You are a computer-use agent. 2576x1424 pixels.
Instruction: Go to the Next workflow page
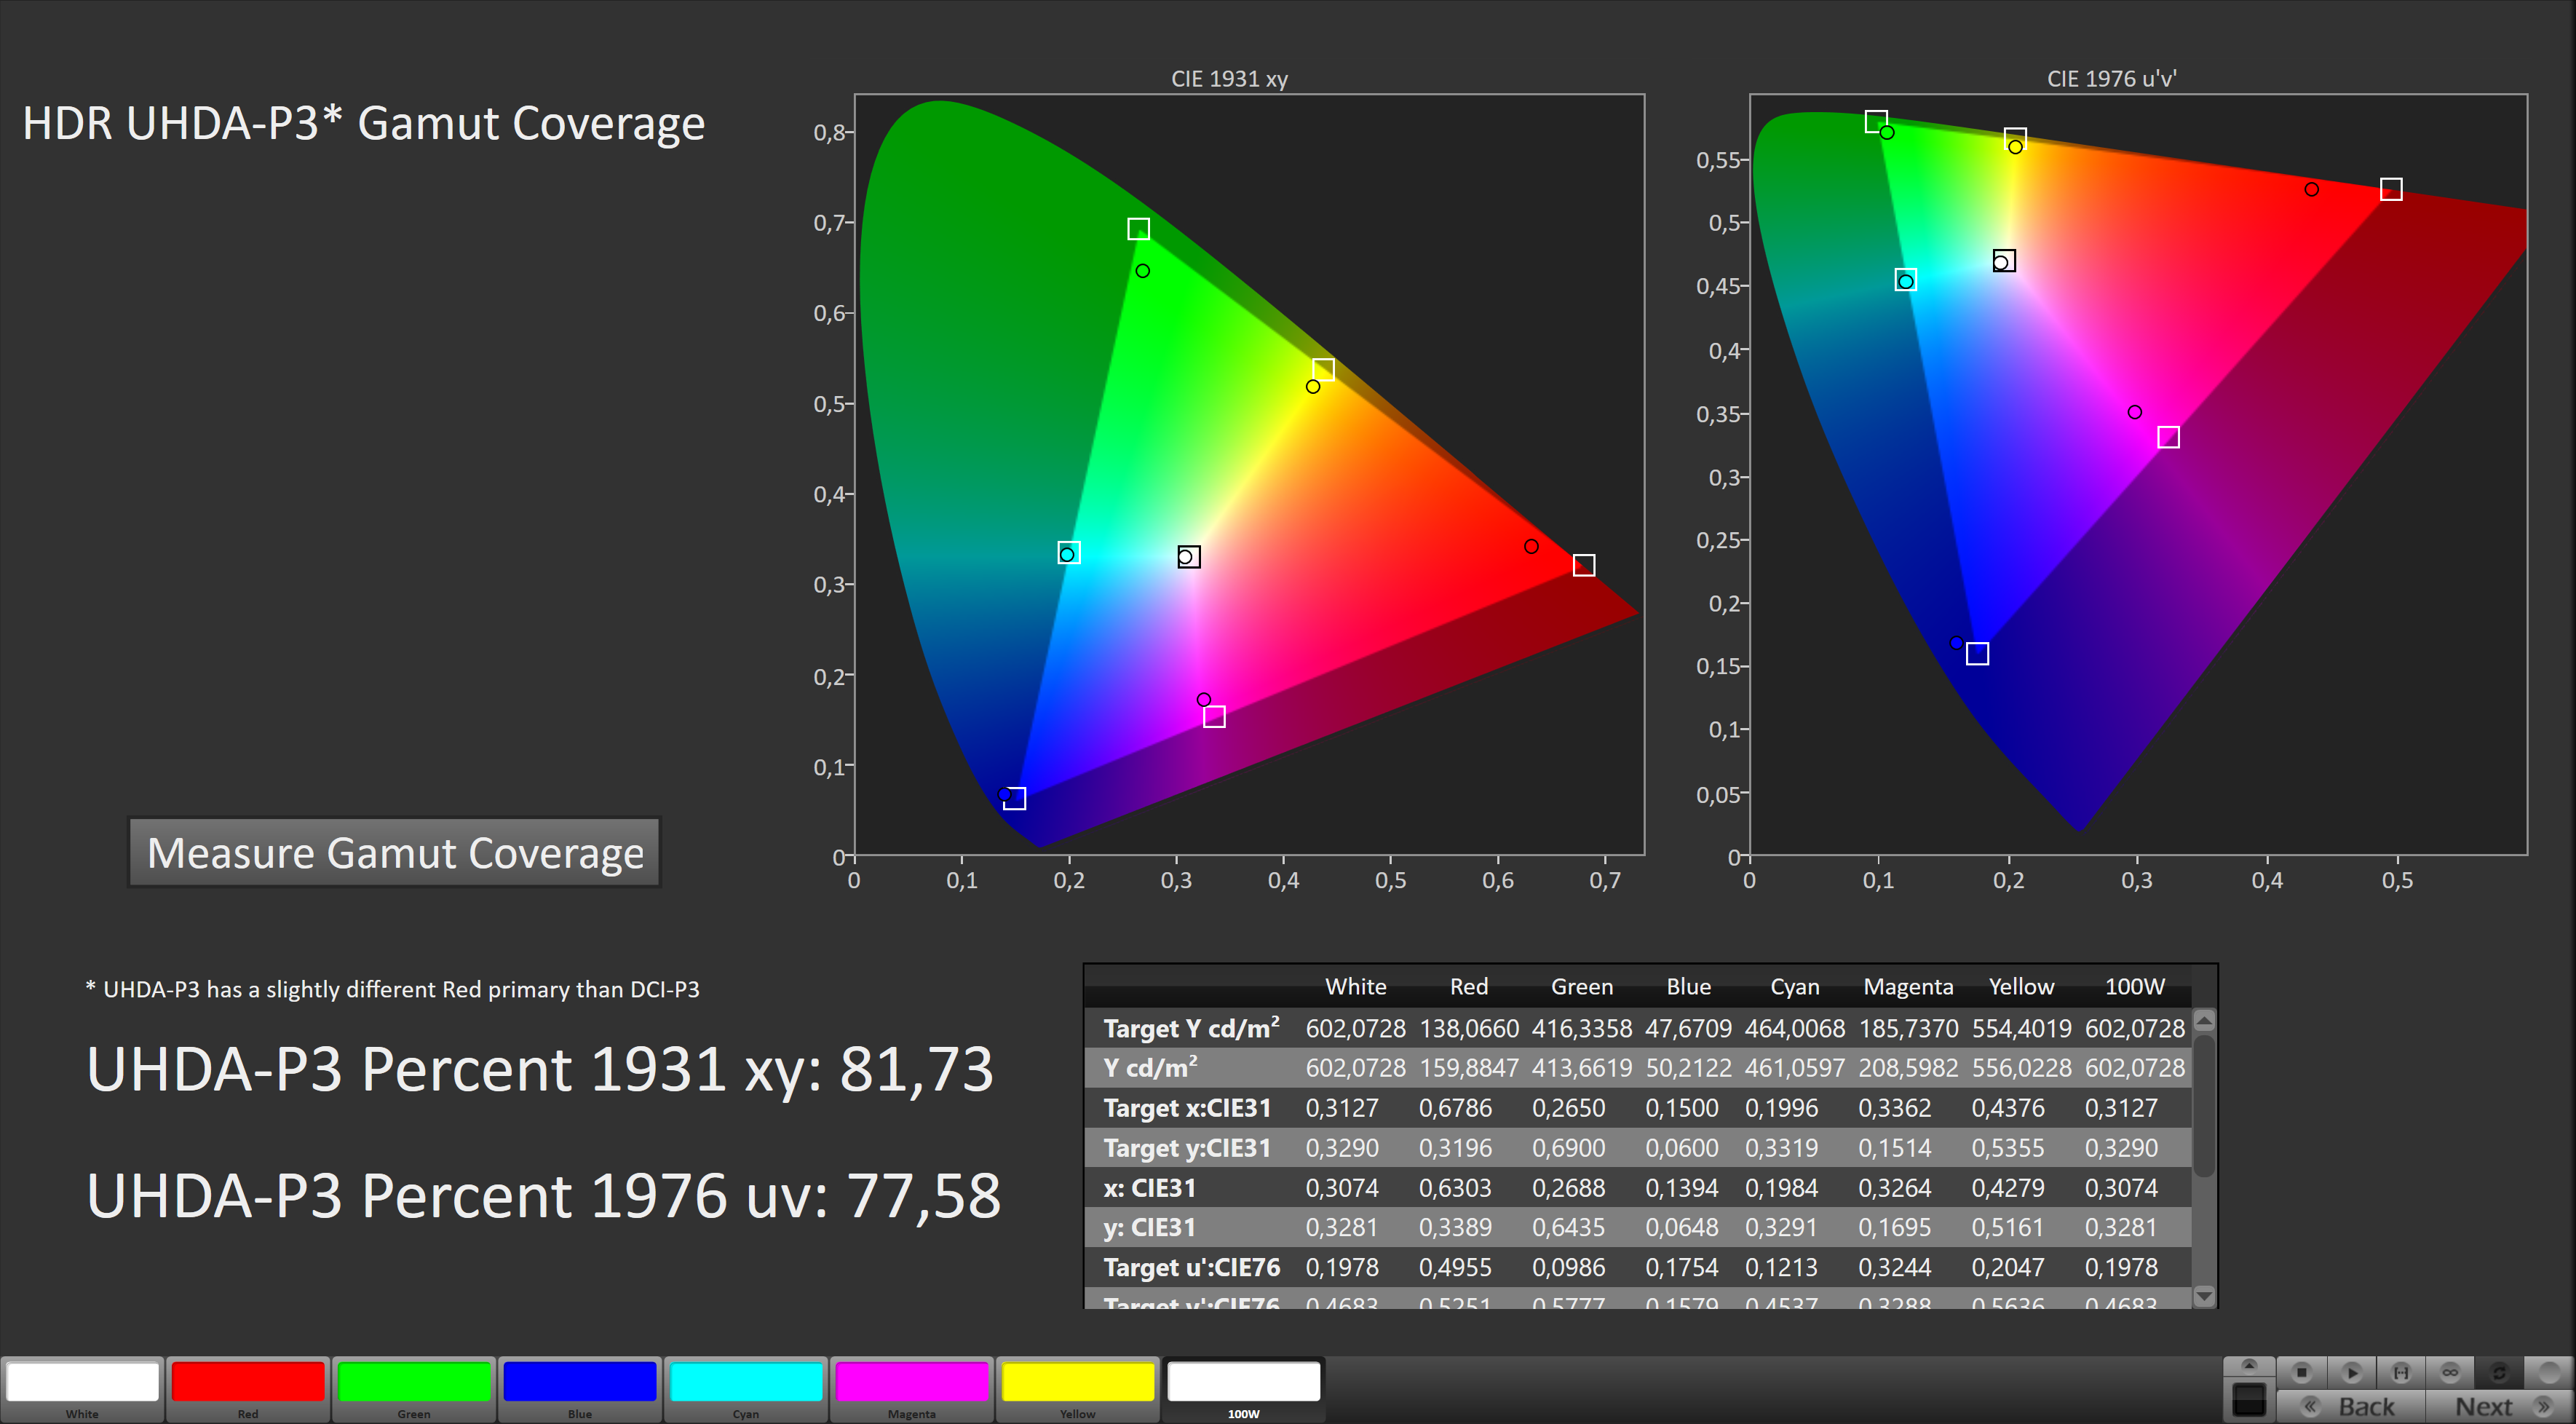[2500, 1406]
